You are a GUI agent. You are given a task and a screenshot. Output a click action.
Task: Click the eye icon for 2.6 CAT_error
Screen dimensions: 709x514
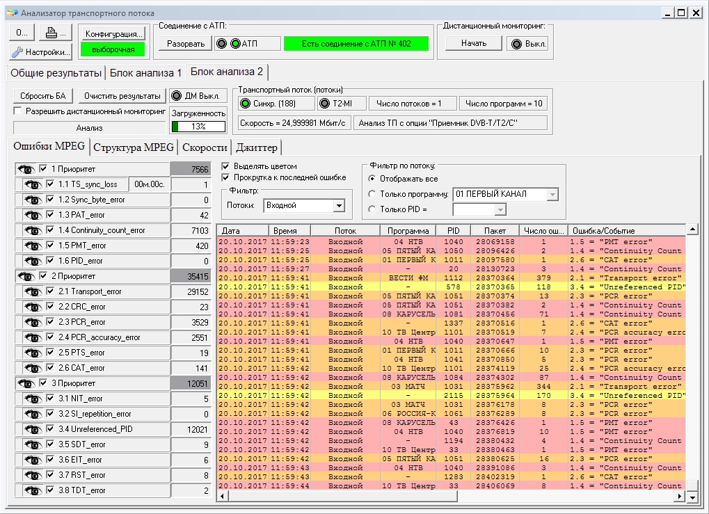(x=33, y=368)
